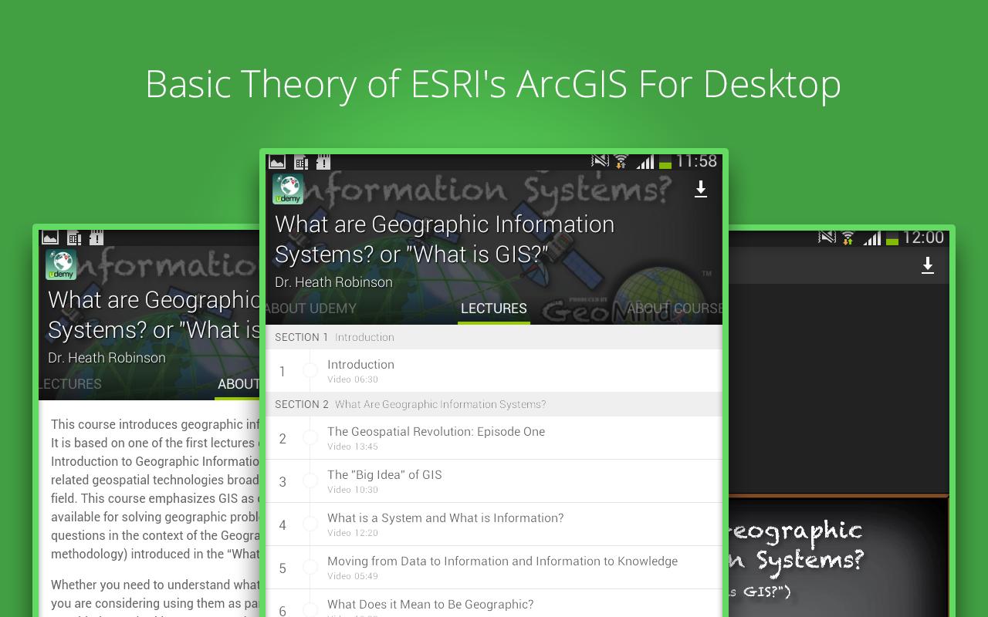The height and width of the screenshot is (617, 988).
Task: Tap the muted-sound icon in right status bar
Action: (827, 237)
